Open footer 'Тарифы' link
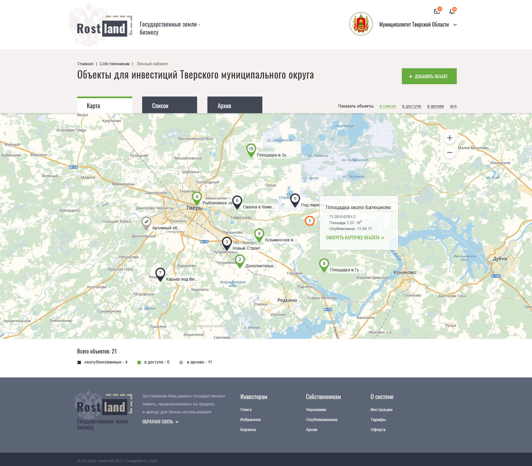 [x=378, y=420]
